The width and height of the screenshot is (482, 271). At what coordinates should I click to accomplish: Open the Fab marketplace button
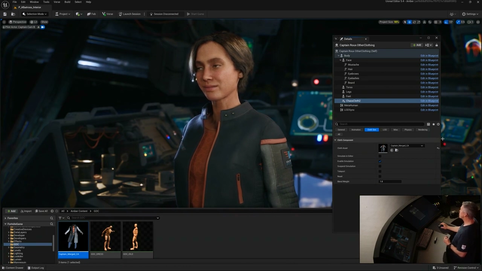[92, 14]
